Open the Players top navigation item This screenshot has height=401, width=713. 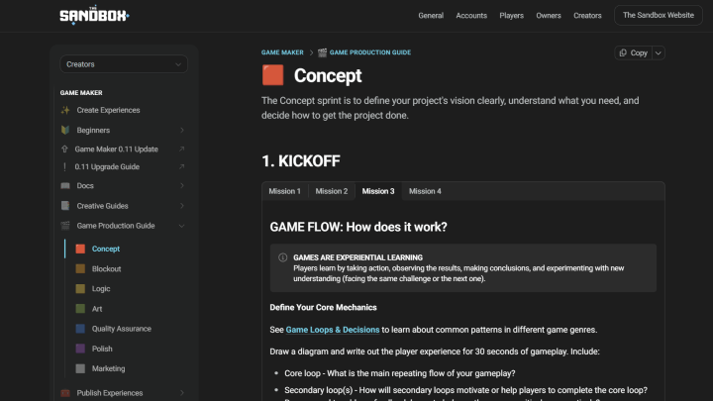coord(512,16)
